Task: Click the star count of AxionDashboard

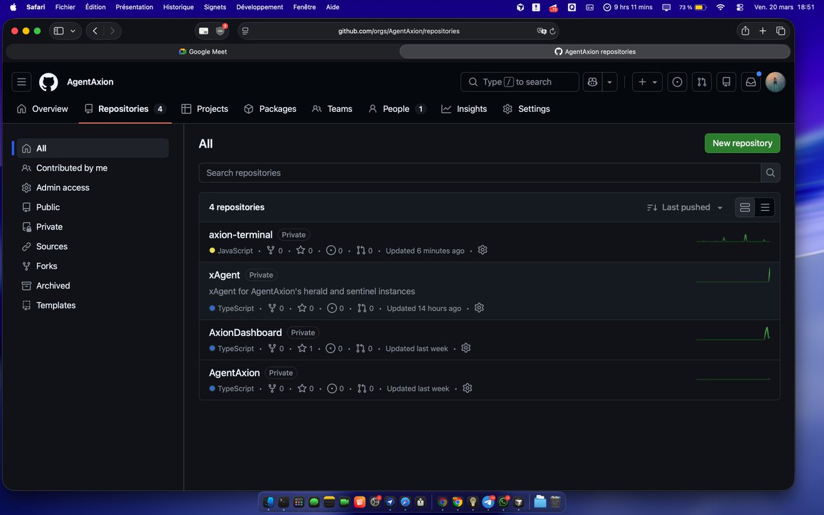Action: [x=305, y=348]
